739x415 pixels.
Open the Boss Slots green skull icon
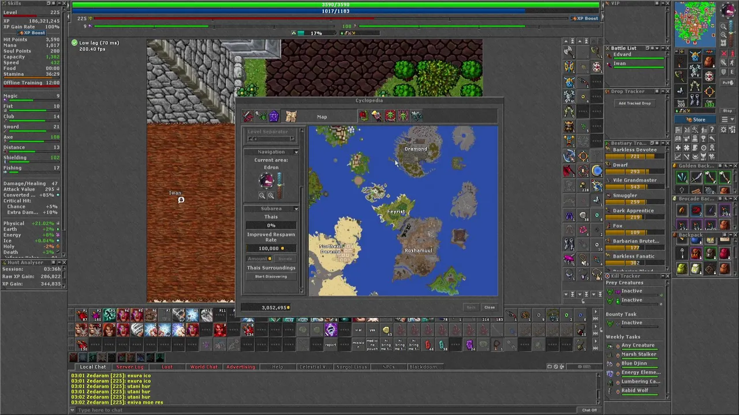(x=403, y=116)
